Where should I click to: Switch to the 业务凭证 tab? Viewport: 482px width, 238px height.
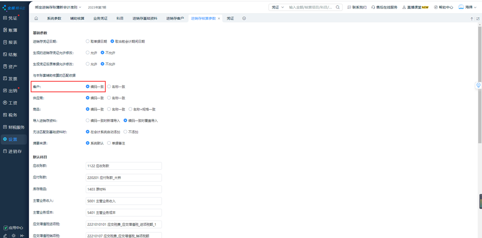click(x=101, y=18)
